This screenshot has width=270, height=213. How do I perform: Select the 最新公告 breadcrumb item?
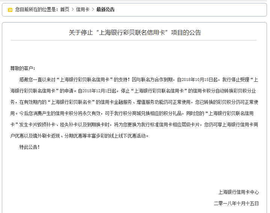[x=106, y=10]
